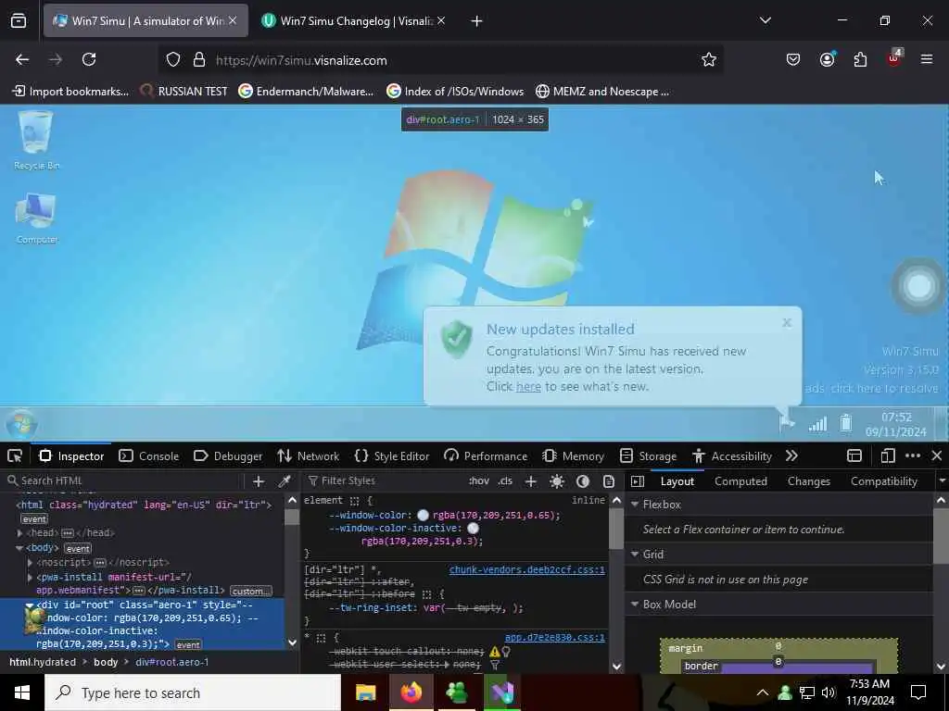Open the Extensions puzzle menu

(x=860, y=59)
